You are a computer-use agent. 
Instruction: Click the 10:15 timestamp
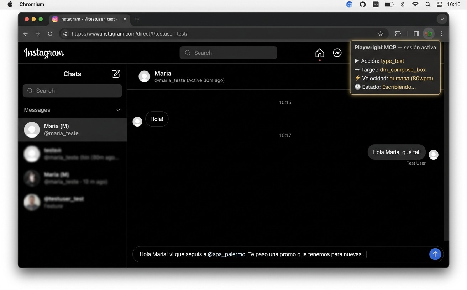285,102
